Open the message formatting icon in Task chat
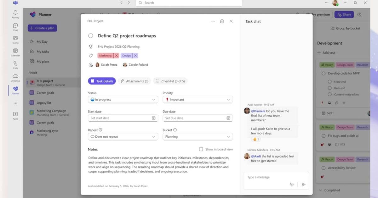Screen dimensions: 378x198 (x=292, y=184)
